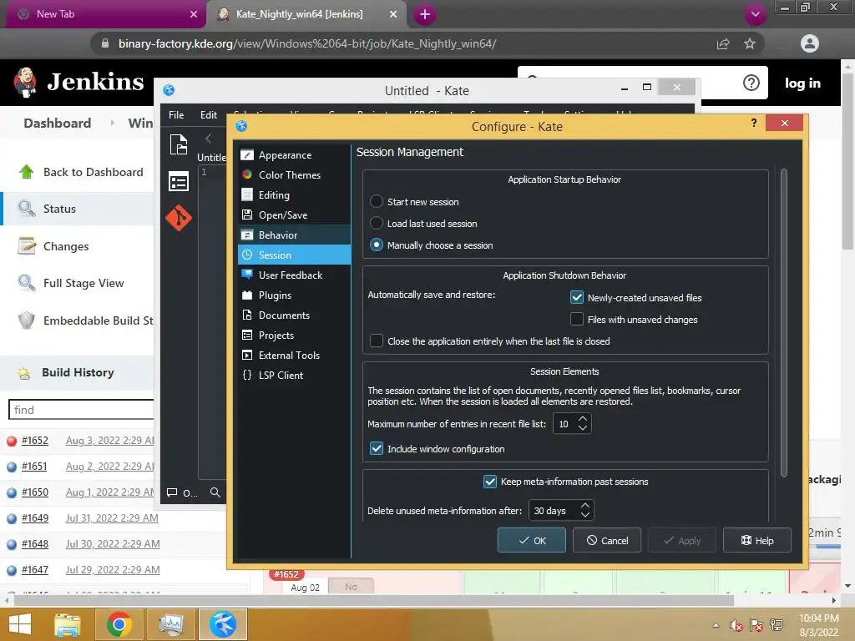Select the Open/Save floppy icon
This screenshot has height=641, width=855.
247,215
